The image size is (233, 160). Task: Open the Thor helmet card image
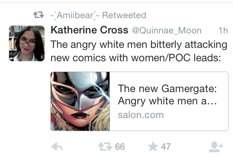(80, 101)
